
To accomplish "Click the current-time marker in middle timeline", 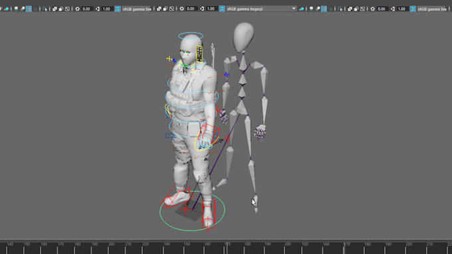I will (227, 247).
